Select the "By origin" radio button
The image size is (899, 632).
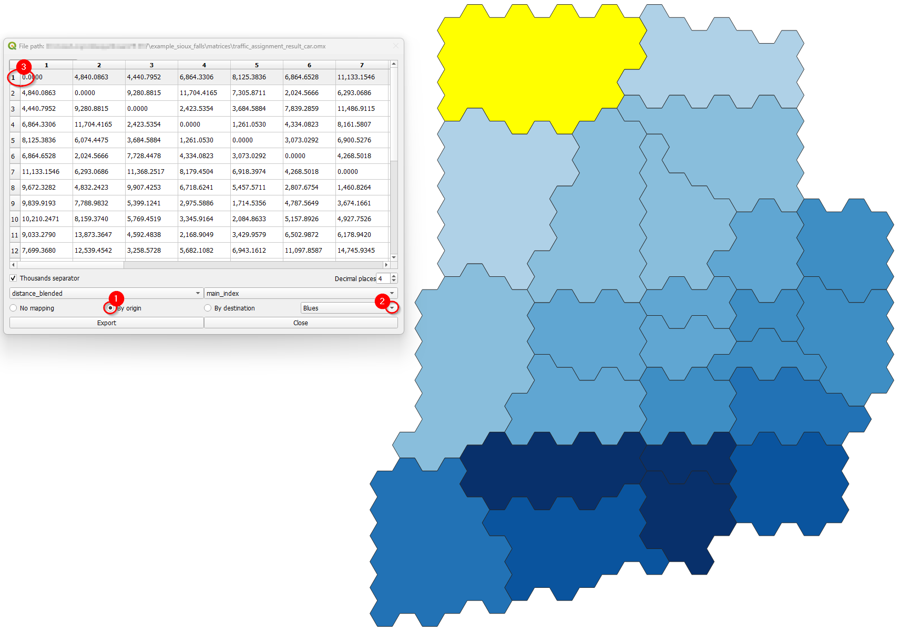[111, 308]
